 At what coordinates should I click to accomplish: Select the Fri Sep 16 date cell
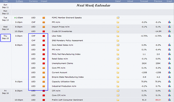tap(5, 92)
